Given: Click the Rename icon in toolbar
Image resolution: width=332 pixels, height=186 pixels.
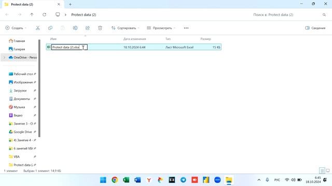Looking at the screenshot, I should [75, 28].
